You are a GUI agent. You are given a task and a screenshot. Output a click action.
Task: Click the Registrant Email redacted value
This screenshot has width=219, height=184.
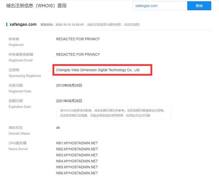point(78,54)
